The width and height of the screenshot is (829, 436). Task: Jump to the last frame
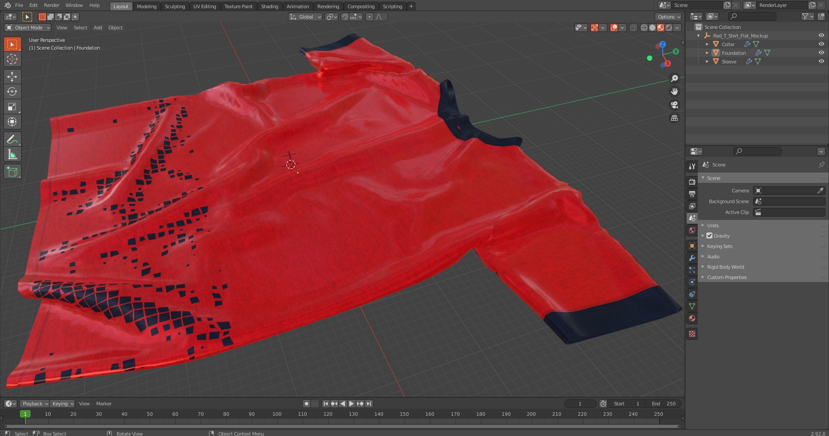pos(369,404)
